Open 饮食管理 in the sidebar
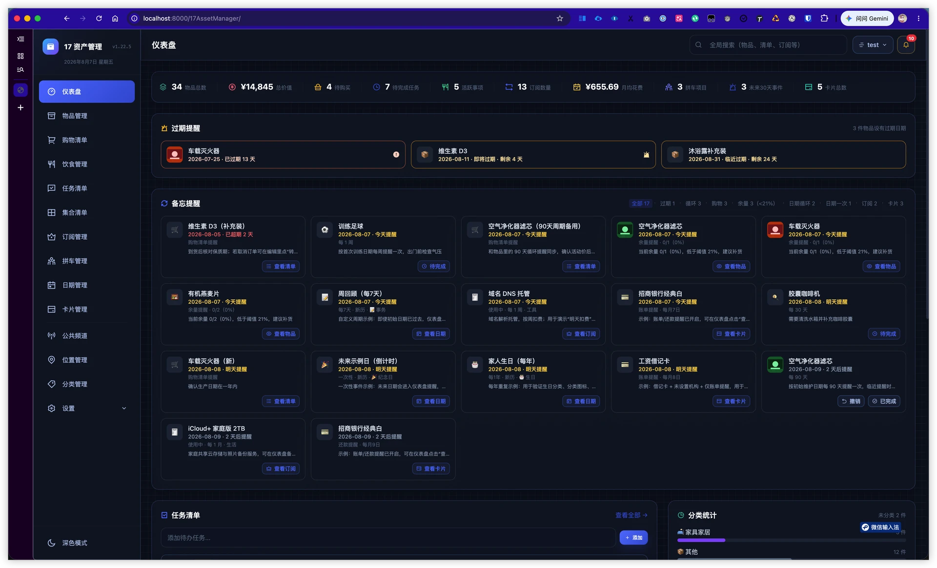The image size is (937, 568). click(x=87, y=164)
